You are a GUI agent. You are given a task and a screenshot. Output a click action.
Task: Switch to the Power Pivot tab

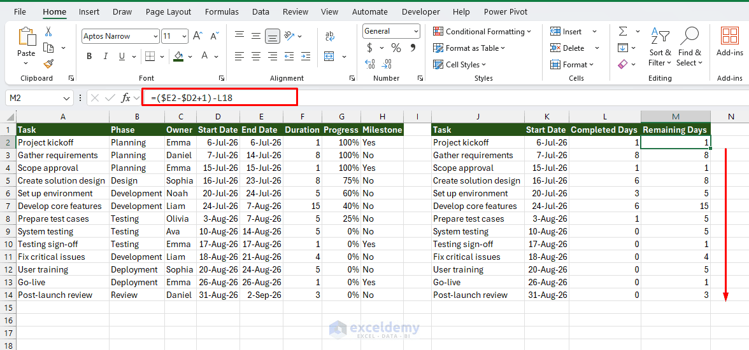point(506,12)
